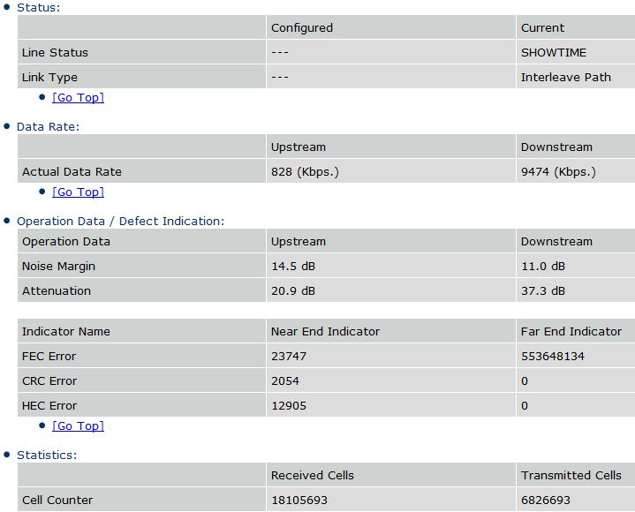Click the received cells counter 18105693

[x=299, y=501]
